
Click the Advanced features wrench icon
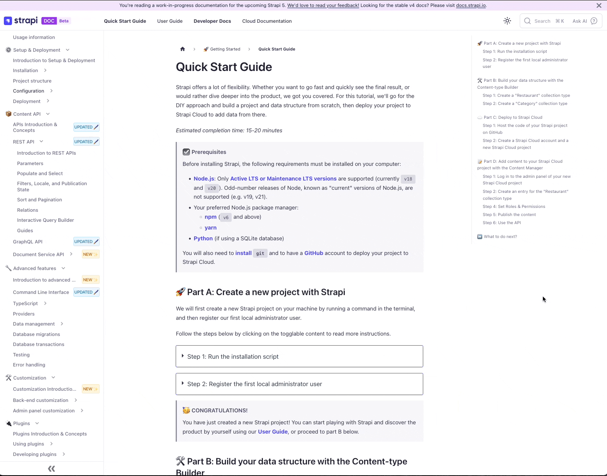click(x=8, y=268)
